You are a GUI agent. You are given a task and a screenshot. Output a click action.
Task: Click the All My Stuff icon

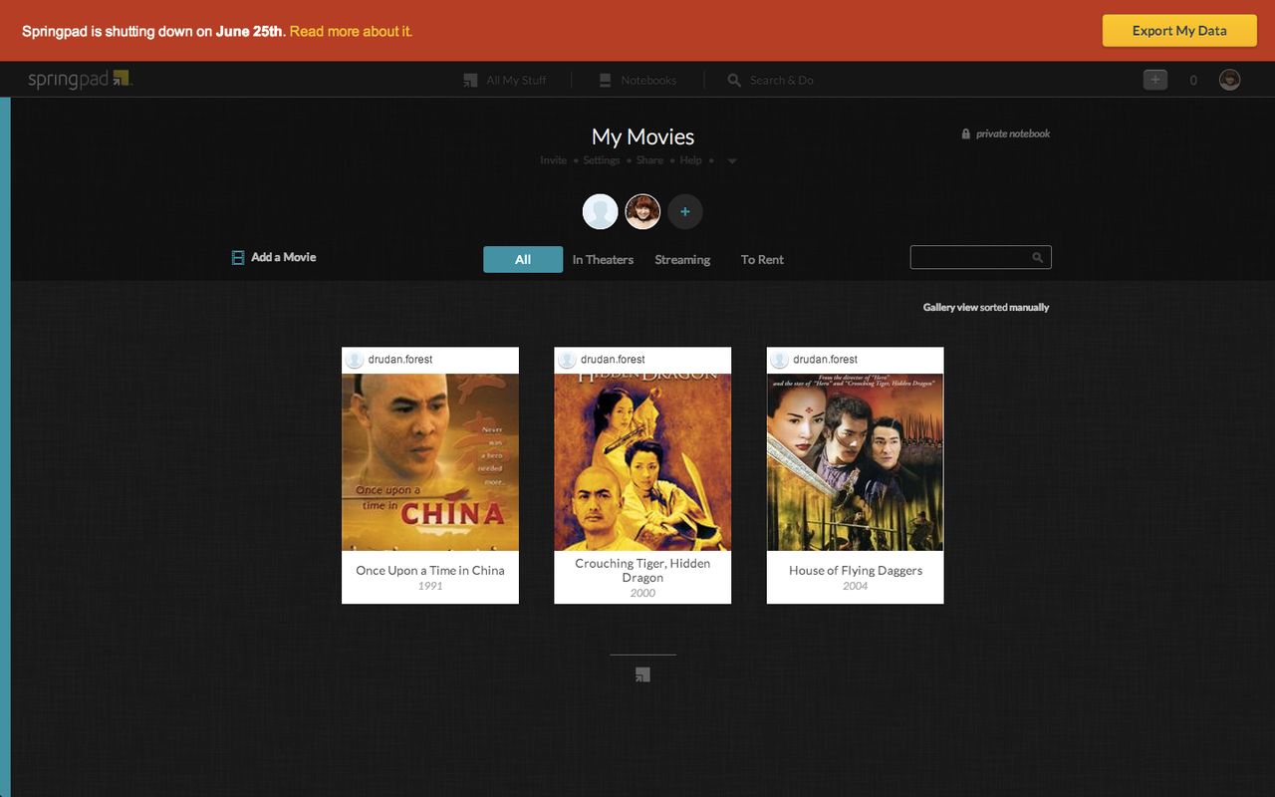coord(470,80)
